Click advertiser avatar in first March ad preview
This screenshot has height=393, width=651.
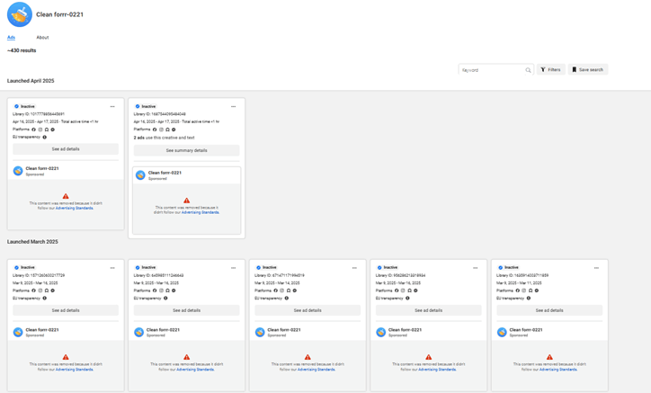18,332
